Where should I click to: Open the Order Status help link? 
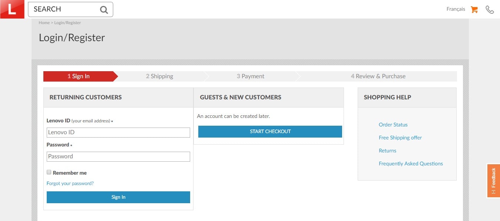[393, 125]
